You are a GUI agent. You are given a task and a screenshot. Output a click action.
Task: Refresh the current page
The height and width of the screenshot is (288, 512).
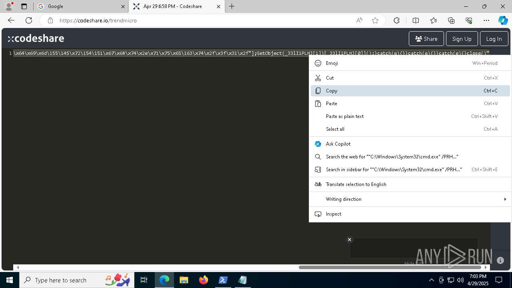pyautogui.click(x=29, y=20)
